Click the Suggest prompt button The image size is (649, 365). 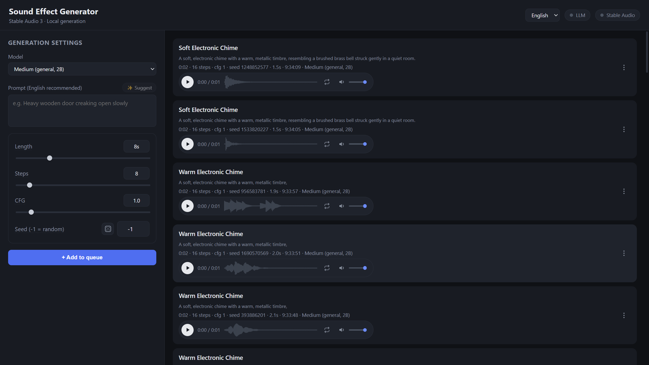140,88
